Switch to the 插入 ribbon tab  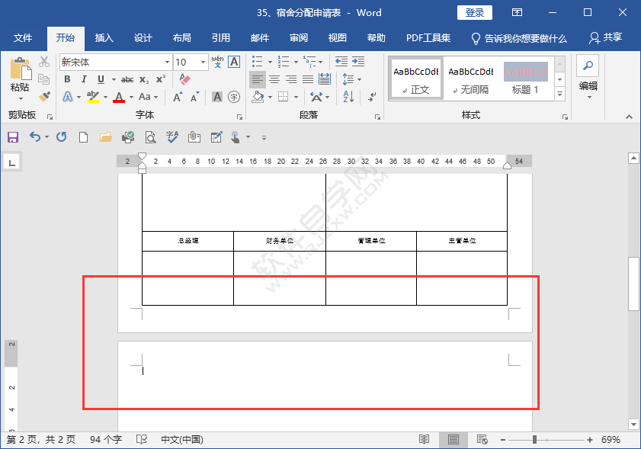[x=104, y=37]
